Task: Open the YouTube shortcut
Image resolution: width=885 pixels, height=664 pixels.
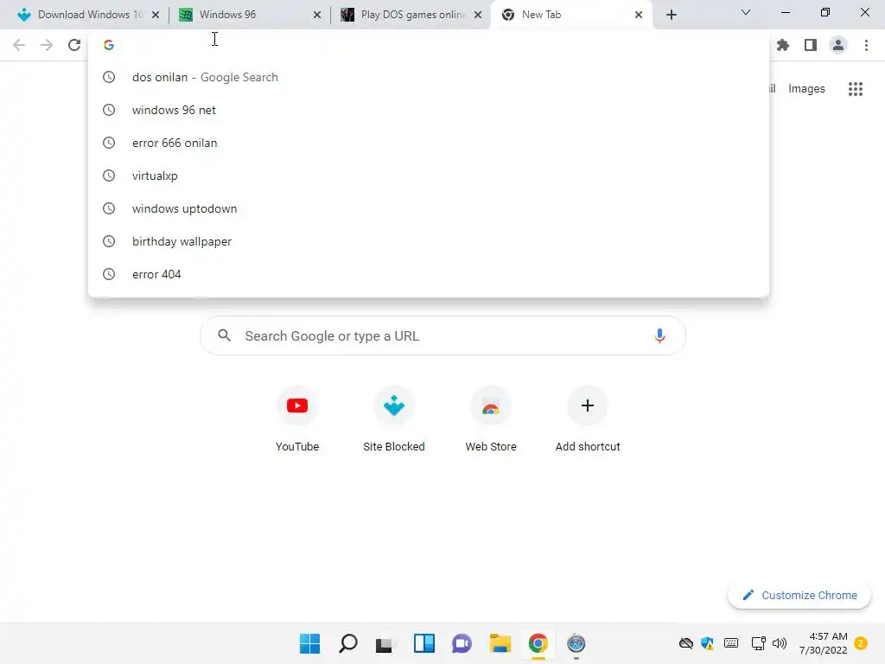Action: pyautogui.click(x=297, y=419)
